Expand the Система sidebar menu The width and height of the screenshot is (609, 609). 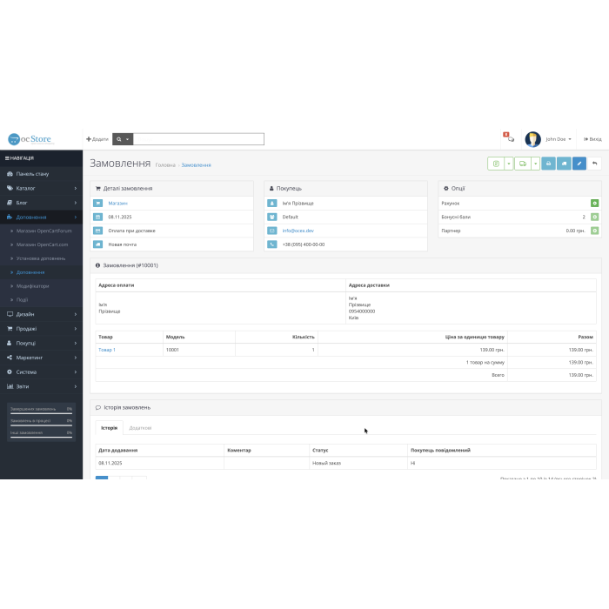[x=41, y=371]
